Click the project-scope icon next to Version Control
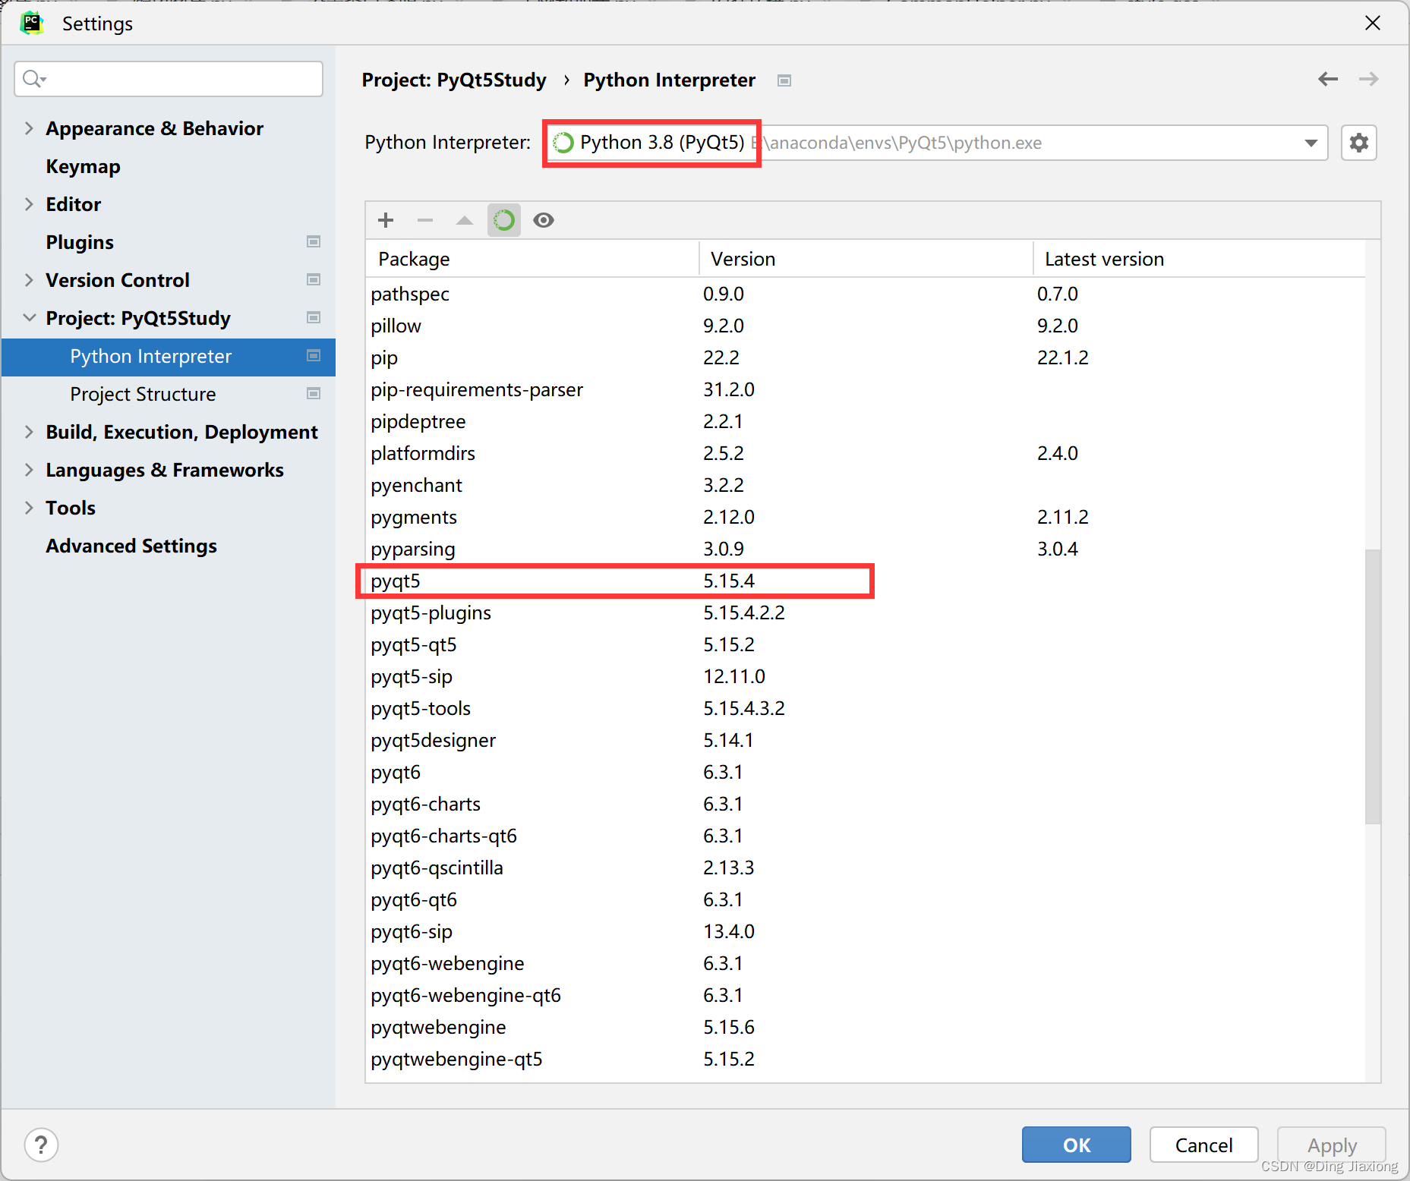Image resolution: width=1410 pixels, height=1181 pixels. click(314, 279)
